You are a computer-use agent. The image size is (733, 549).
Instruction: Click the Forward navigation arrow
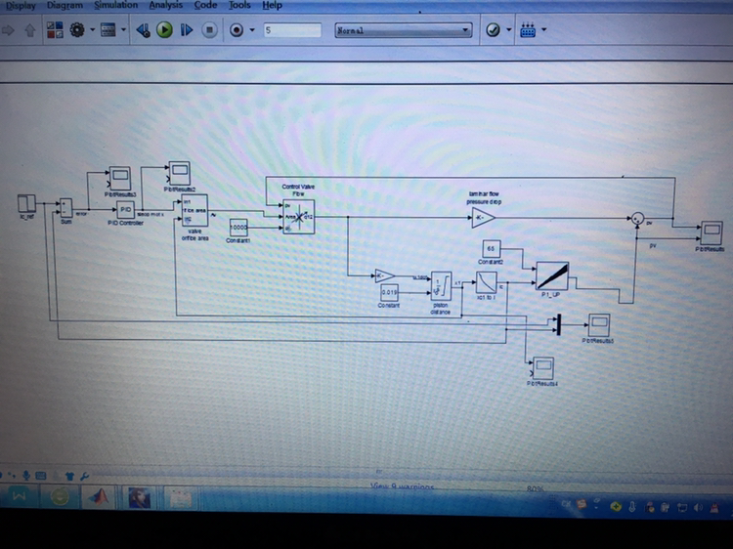click(x=8, y=31)
